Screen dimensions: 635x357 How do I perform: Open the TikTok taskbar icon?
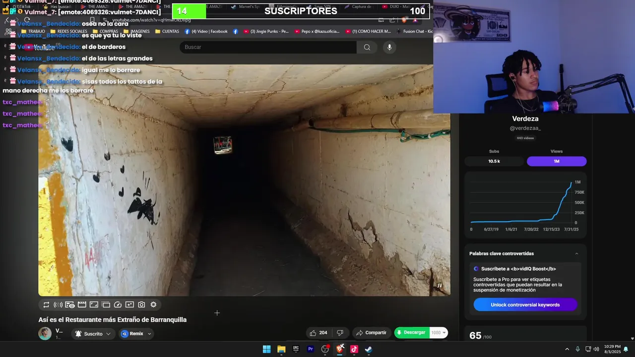click(354, 349)
